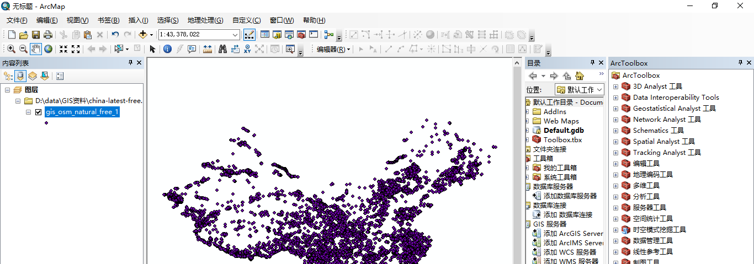Open the HTML Popup tool

point(192,49)
